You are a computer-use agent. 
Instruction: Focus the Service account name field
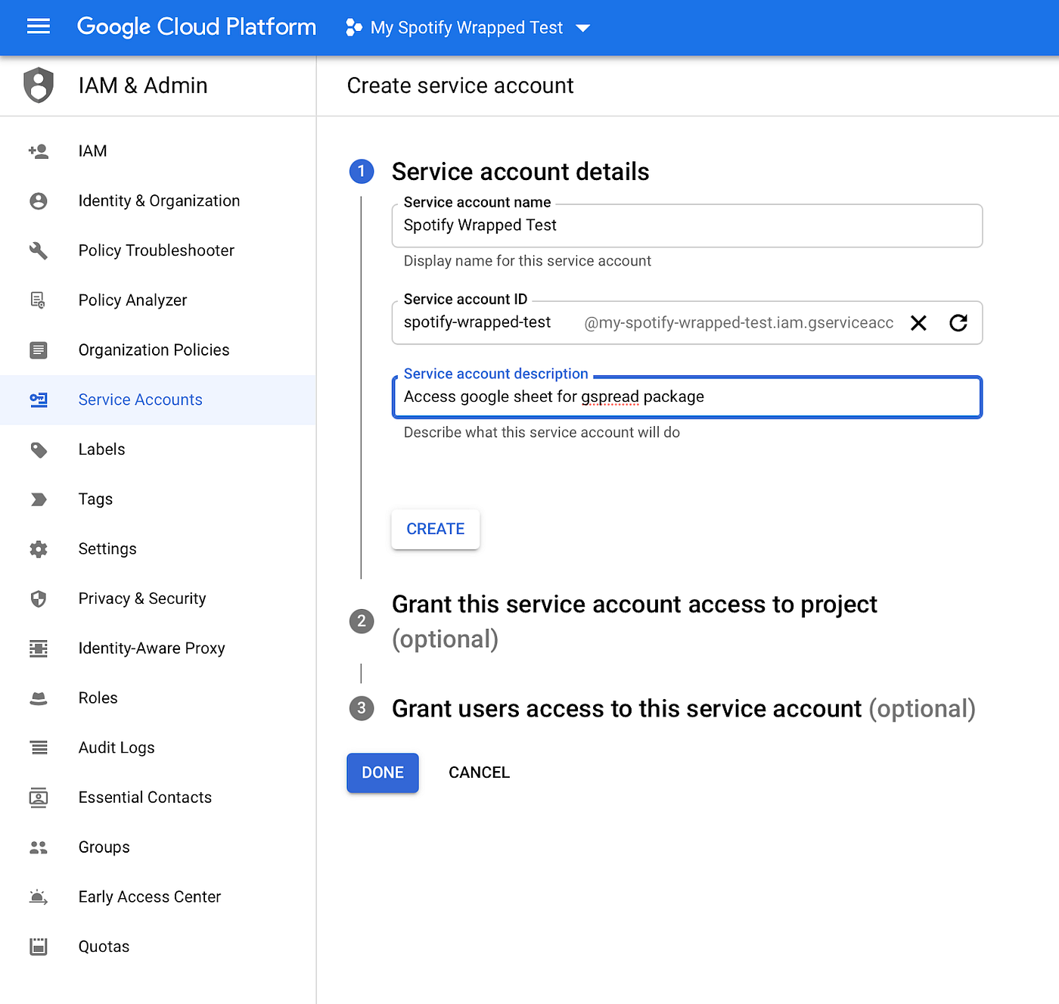tap(687, 225)
